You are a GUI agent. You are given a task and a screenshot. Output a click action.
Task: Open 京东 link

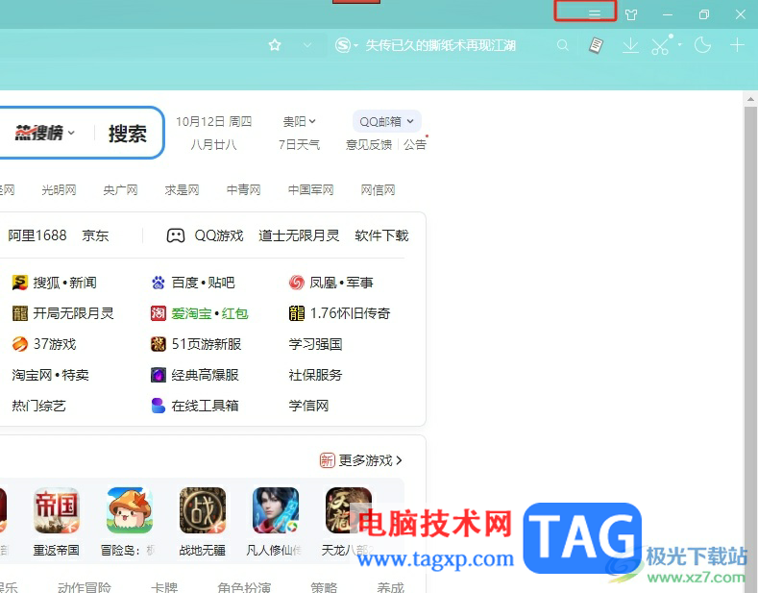click(95, 235)
